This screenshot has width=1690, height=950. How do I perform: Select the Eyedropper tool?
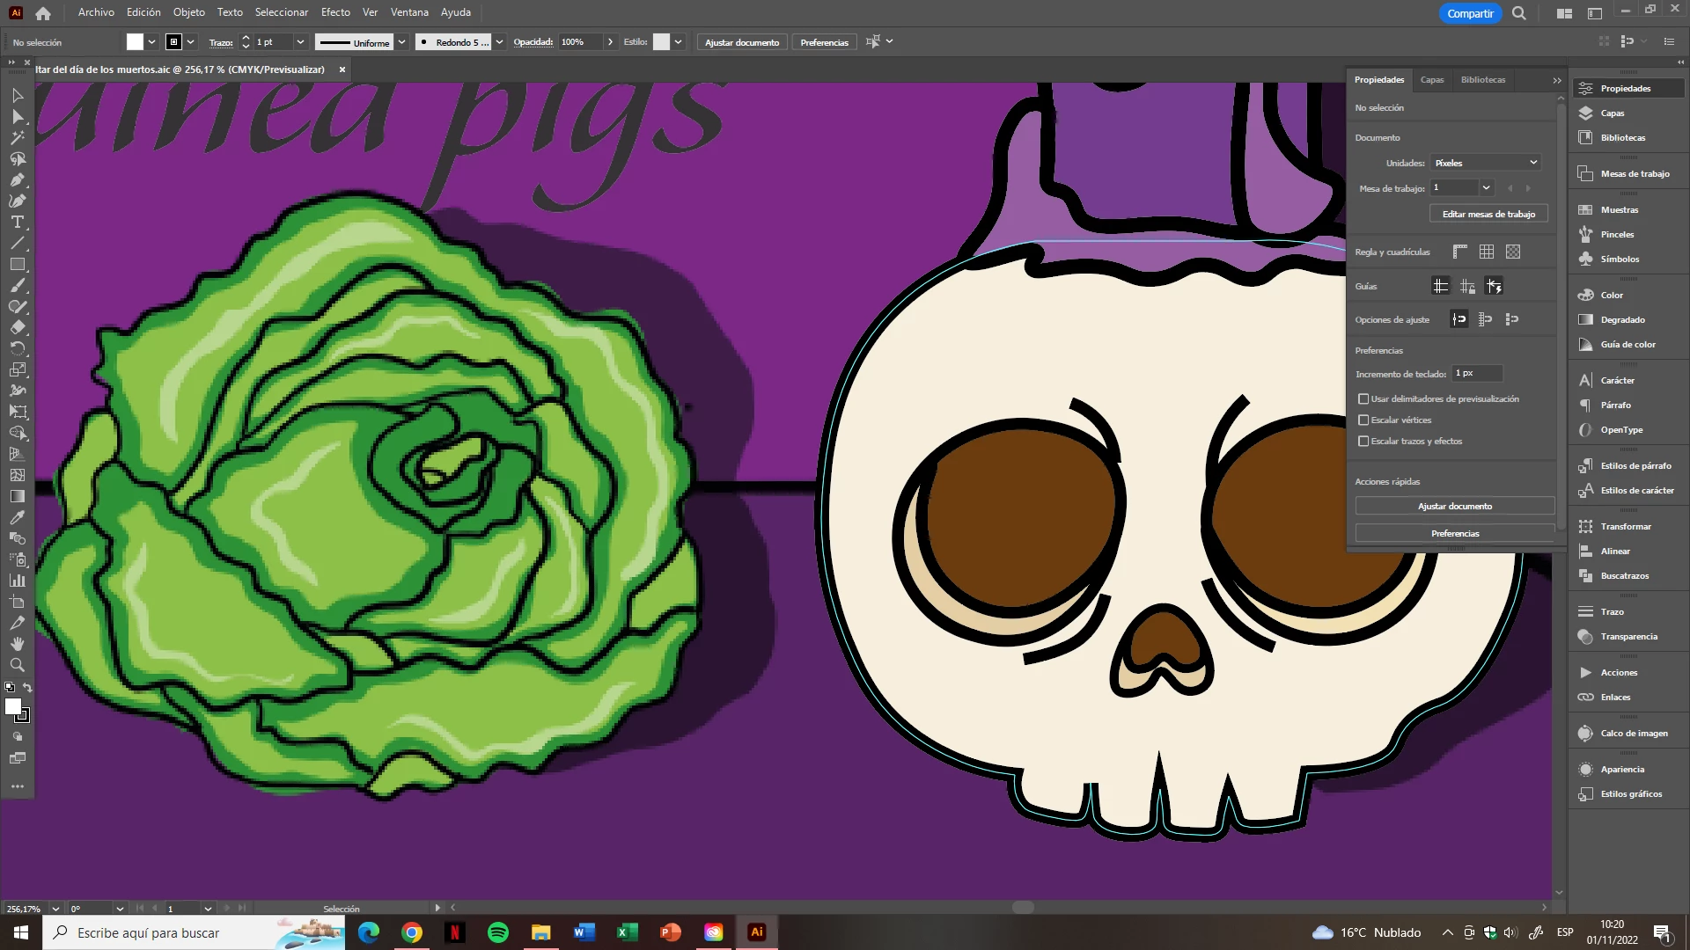[17, 517]
